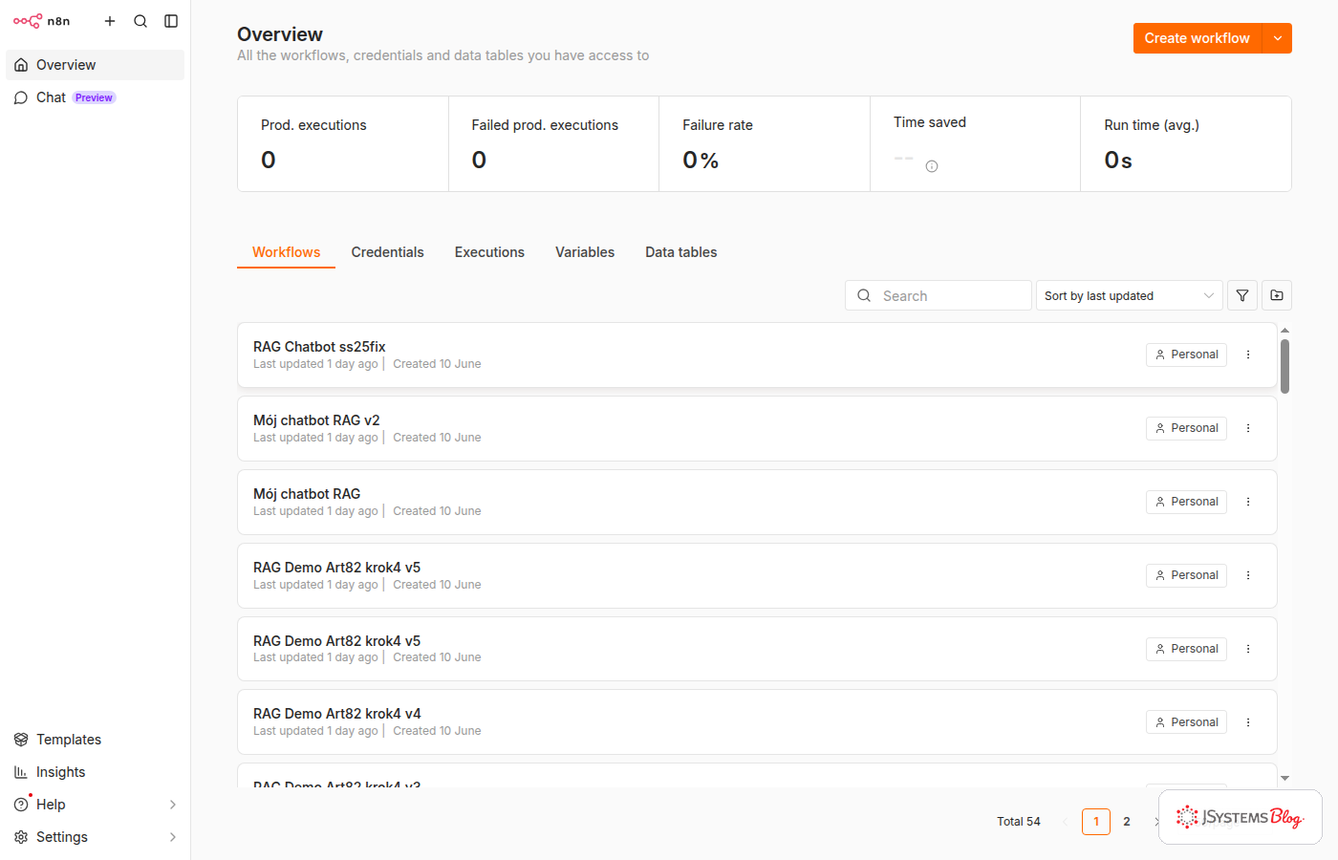Click the Prod. executions stat card
This screenshot has width=1338, height=860.
pos(343,144)
